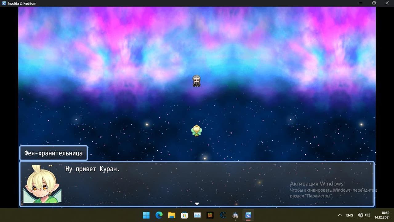The image size is (394, 222).
Task: Open the network globe status icon
Action: pos(361,215)
